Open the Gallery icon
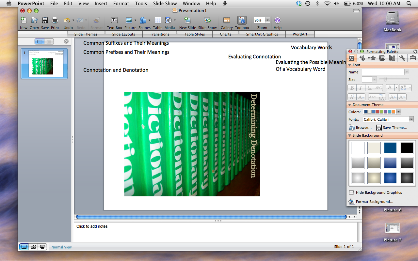Viewport: 418px width, 261px height. 226,21
